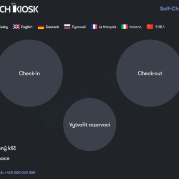Switch language to Česky
Screen dimensions: 179x179
[x=4, y=27]
